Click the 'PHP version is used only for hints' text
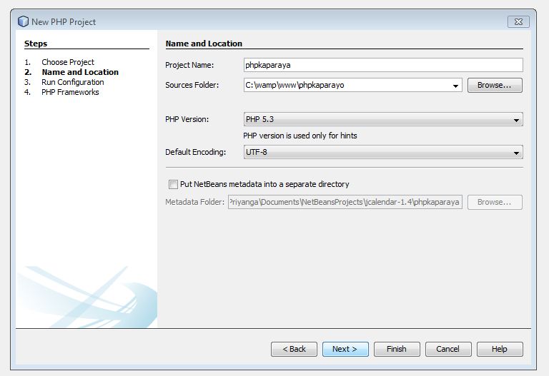 pos(300,136)
